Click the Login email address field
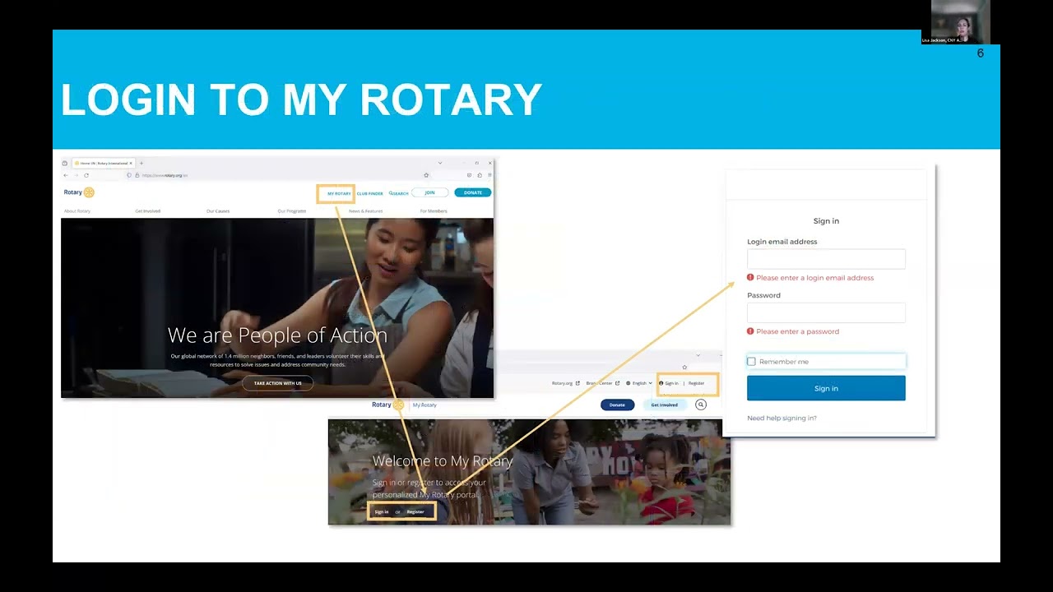The image size is (1053, 592). click(x=826, y=259)
